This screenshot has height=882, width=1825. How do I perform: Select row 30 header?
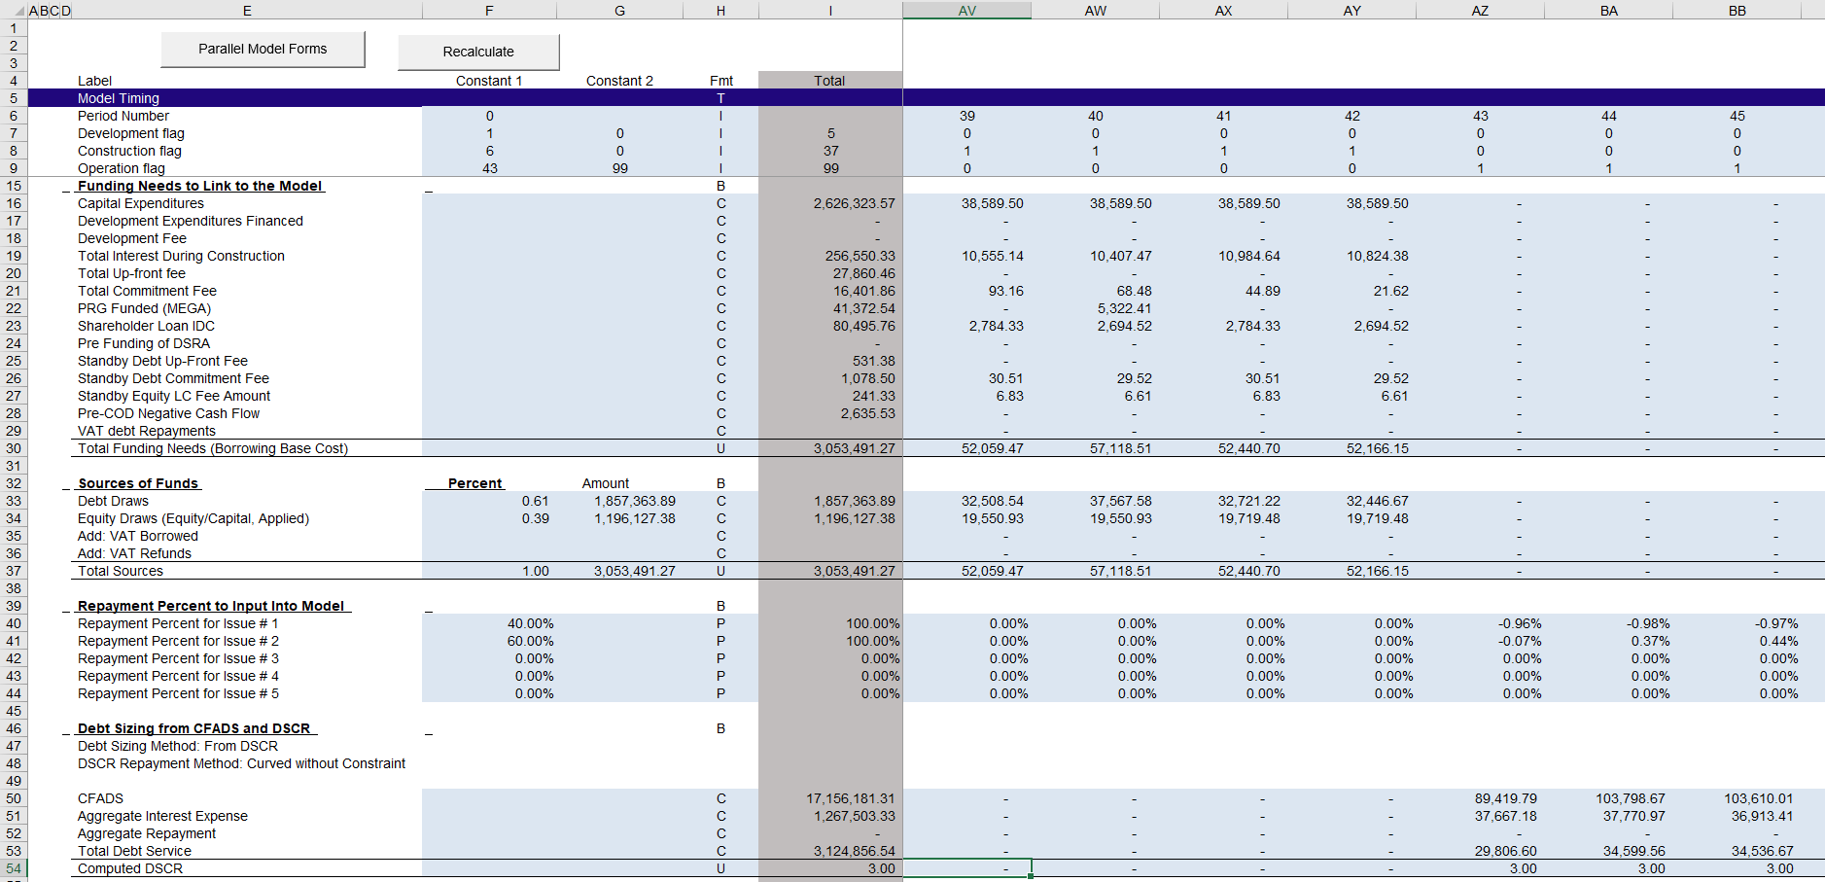14,448
